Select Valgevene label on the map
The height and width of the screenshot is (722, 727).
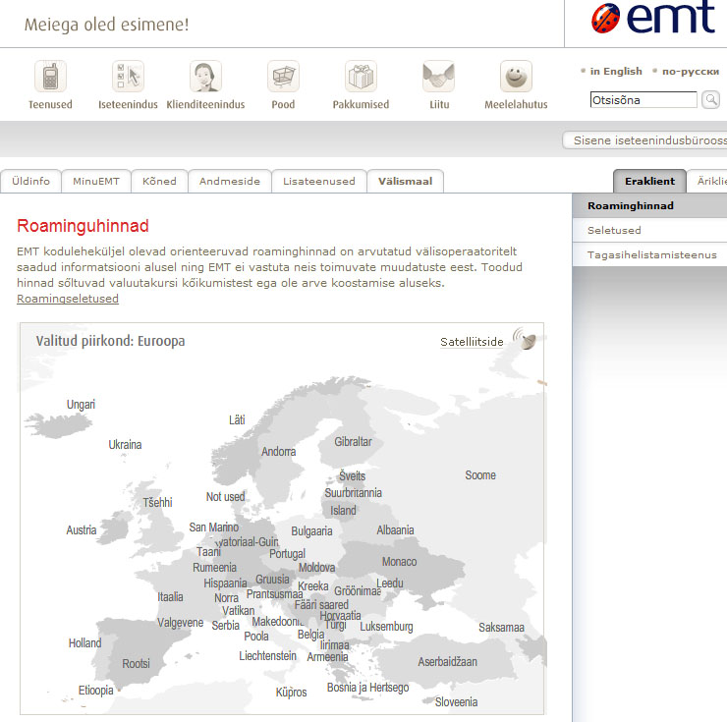point(181,623)
